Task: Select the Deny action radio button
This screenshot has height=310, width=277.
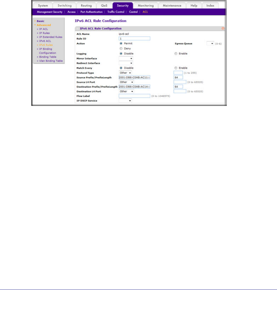Action: (x=121, y=48)
